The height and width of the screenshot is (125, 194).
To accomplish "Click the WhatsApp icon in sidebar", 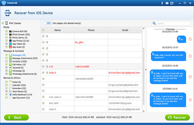I will (x=10, y=71).
